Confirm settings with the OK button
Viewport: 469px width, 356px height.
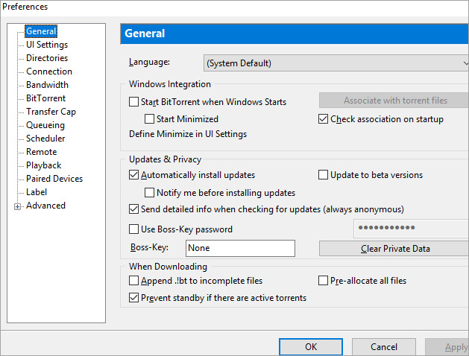coord(311,347)
